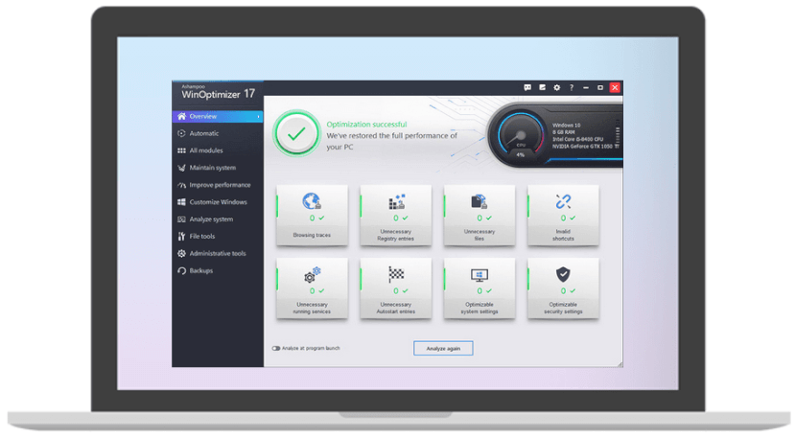
Task: Click the All modules grid icon
Action: pyautogui.click(x=182, y=150)
